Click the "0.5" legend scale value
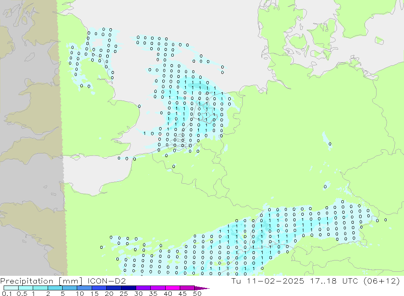The width and height of the screenshot is (404, 296). point(22,294)
